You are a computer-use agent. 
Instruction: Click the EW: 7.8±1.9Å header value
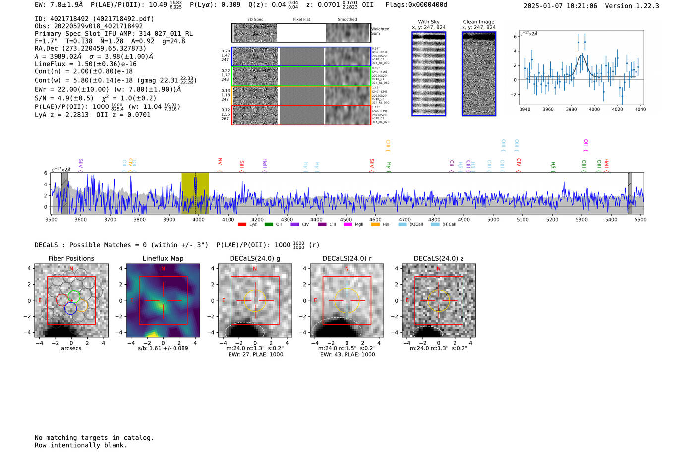coord(59,5)
